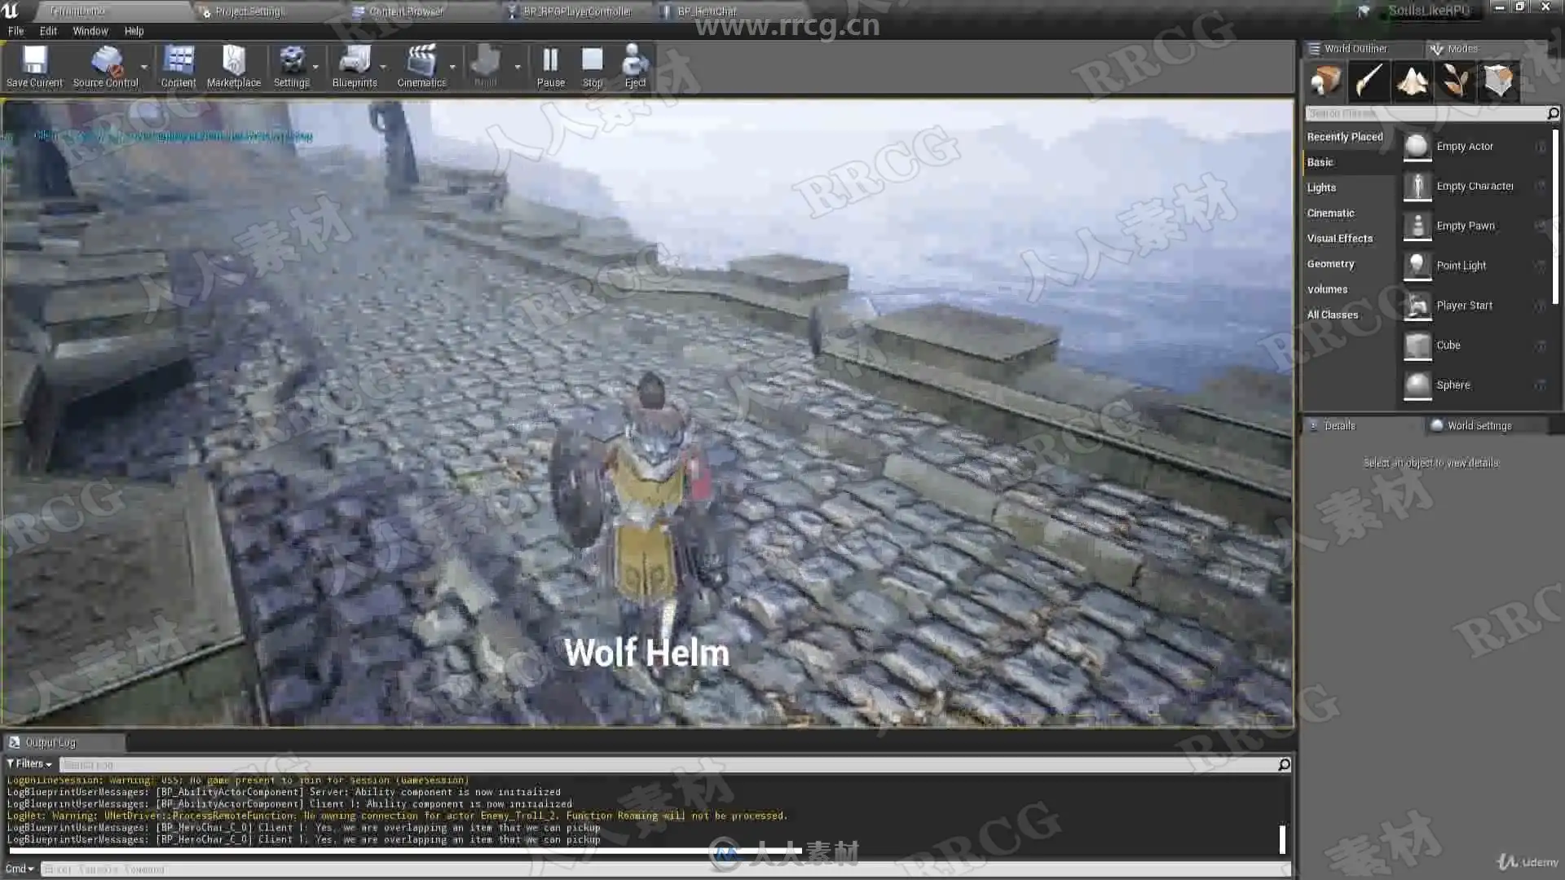Image resolution: width=1565 pixels, height=880 pixels.
Task: Select the Paint mode icon
Action: pos(1369,81)
